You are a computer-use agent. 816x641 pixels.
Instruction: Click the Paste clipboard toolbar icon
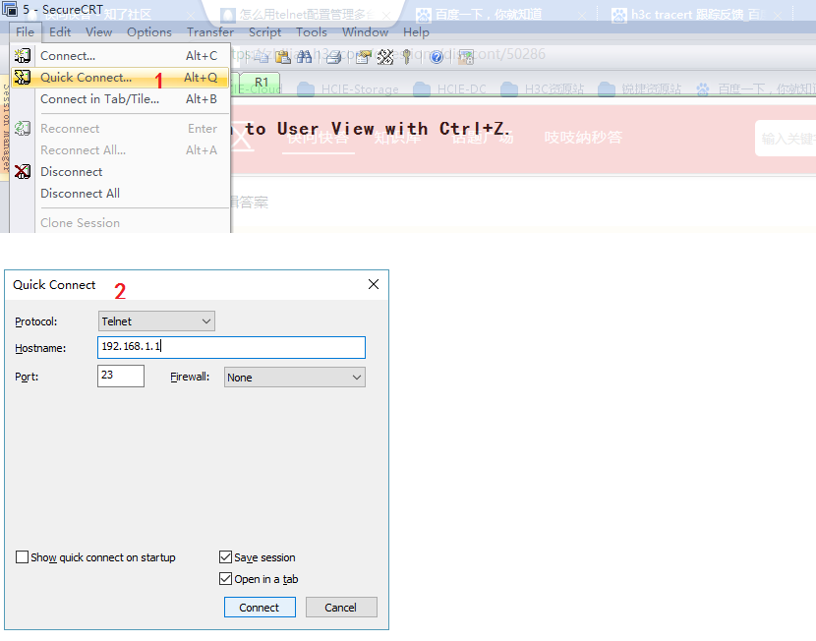(x=282, y=57)
